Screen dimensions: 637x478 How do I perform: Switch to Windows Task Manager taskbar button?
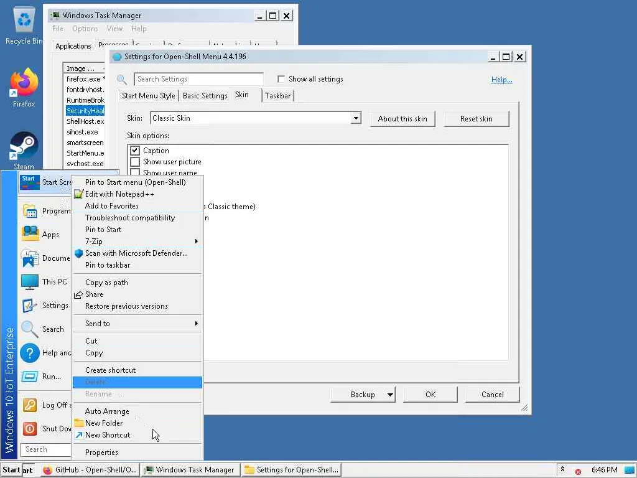pos(190,470)
